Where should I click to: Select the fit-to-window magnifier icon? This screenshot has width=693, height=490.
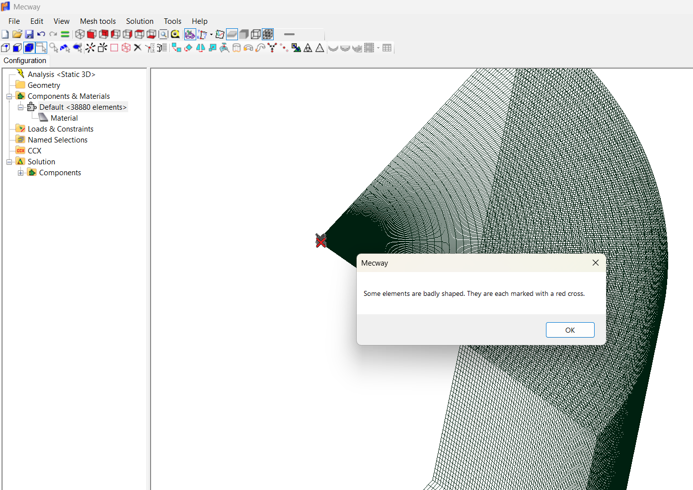(163, 34)
